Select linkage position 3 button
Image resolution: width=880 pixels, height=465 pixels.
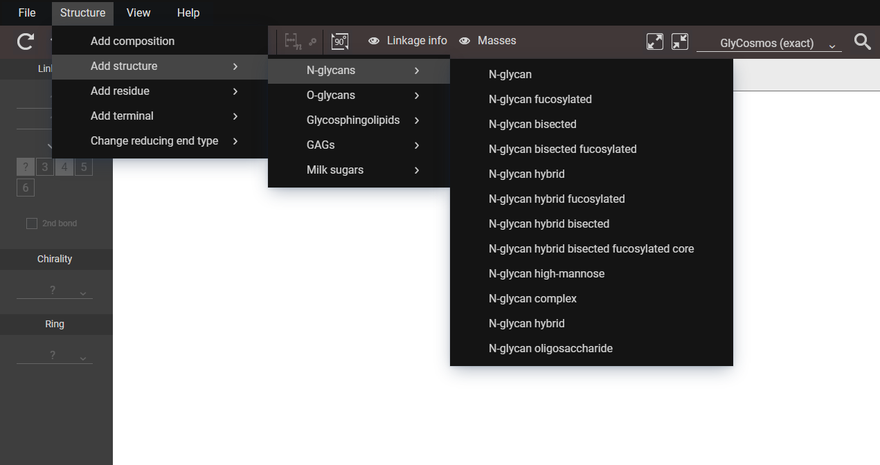click(x=45, y=167)
